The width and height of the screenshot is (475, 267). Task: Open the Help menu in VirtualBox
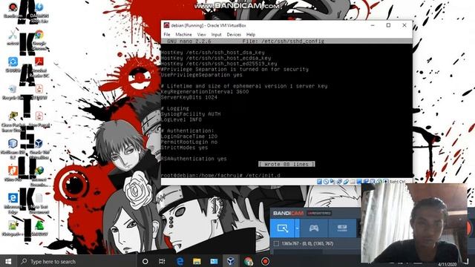point(251,35)
